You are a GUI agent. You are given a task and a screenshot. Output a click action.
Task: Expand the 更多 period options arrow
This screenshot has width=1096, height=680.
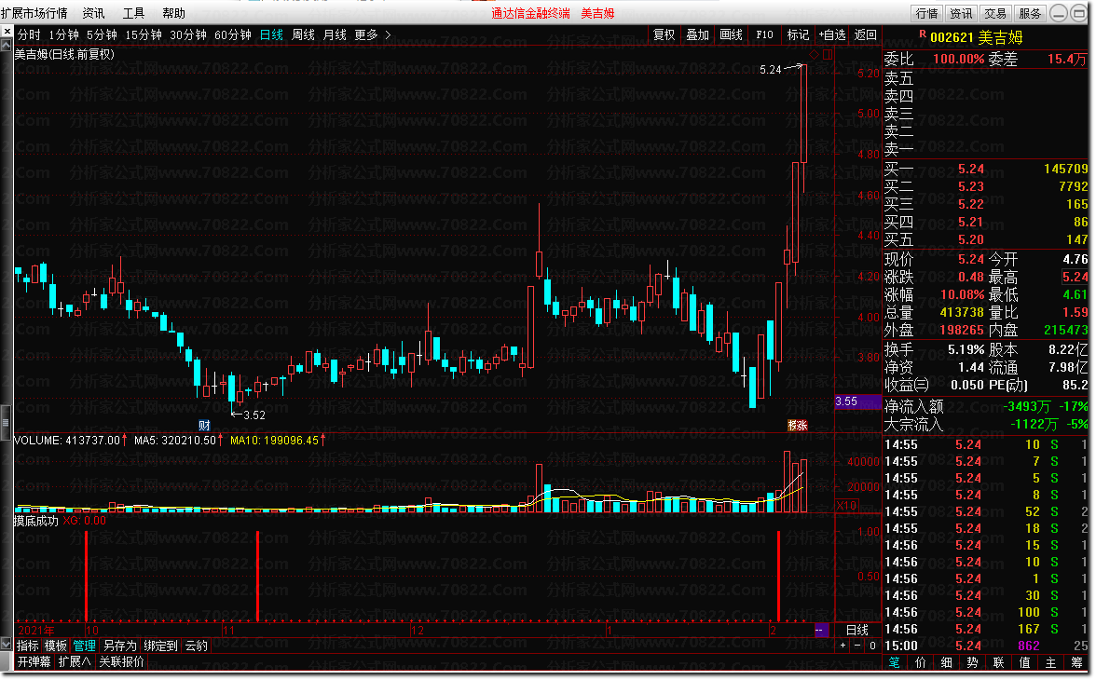point(388,34)
